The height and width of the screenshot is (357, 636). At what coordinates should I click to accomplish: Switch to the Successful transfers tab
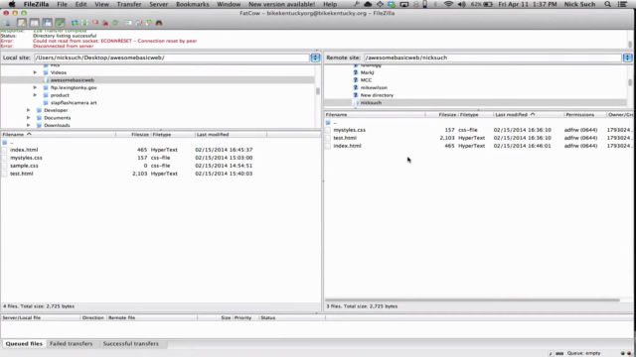[130, 344]
